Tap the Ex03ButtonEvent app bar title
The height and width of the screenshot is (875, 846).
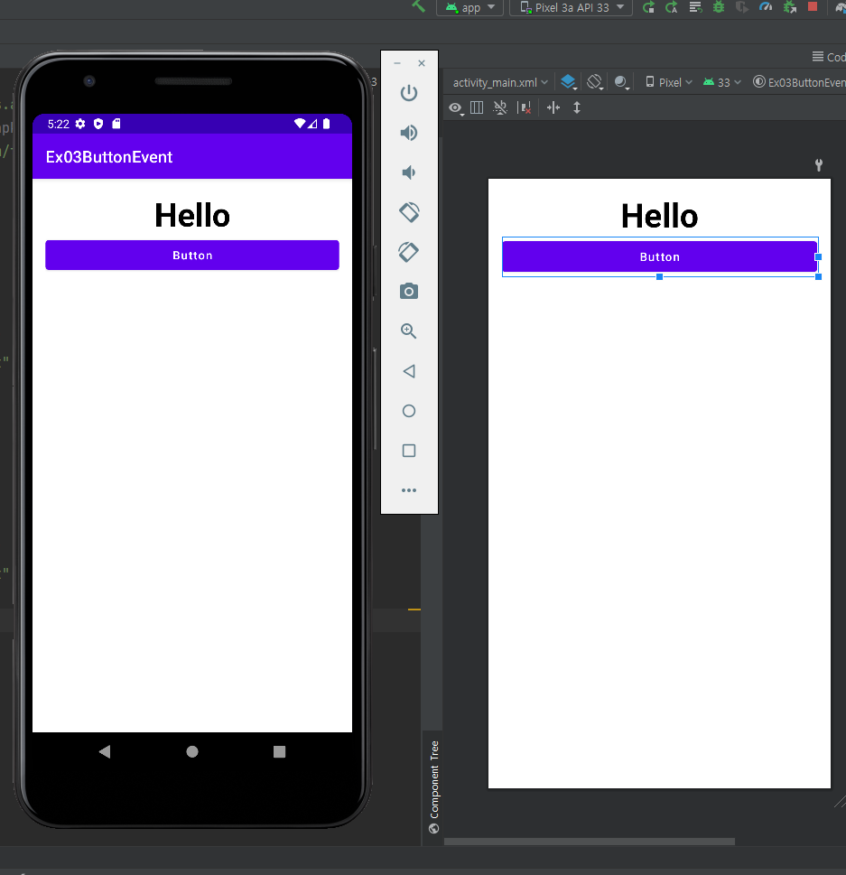pos(109,157)
